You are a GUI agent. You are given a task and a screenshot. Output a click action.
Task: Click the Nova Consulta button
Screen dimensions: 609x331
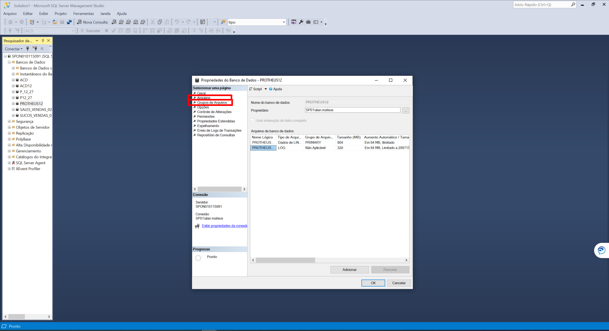[92, 22]
